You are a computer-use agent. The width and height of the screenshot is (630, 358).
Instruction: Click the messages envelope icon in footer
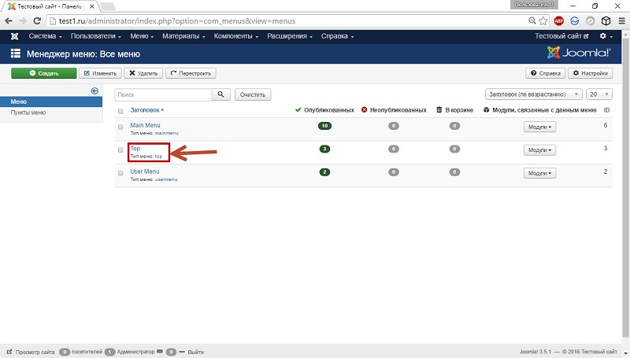(160, 352)
